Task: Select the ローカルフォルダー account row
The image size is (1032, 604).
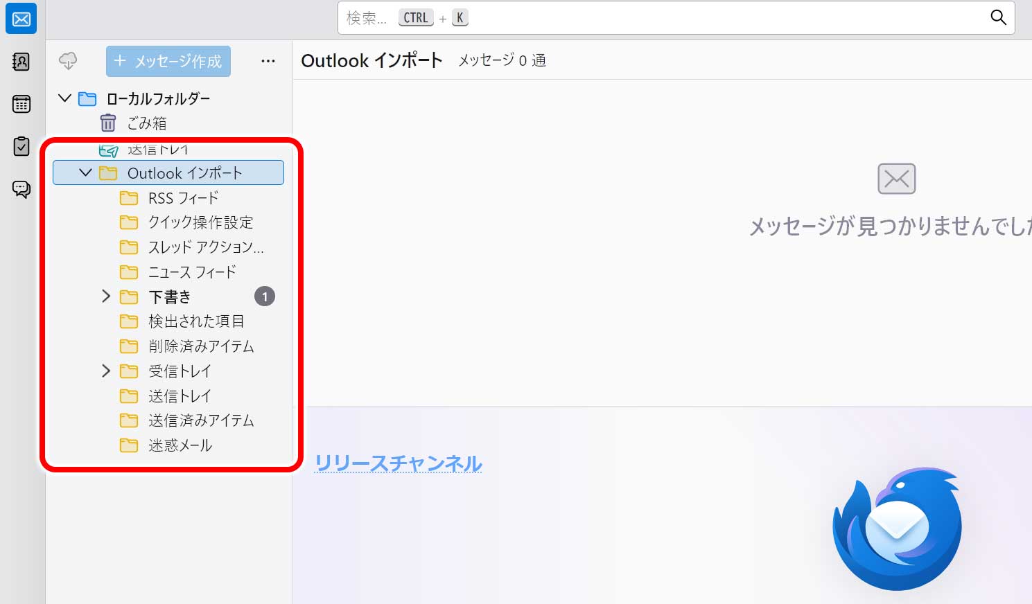Action: click(x=169, y=98)
